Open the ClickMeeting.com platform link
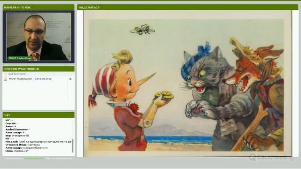The image size is (301, 169). (x=34, y=159)
